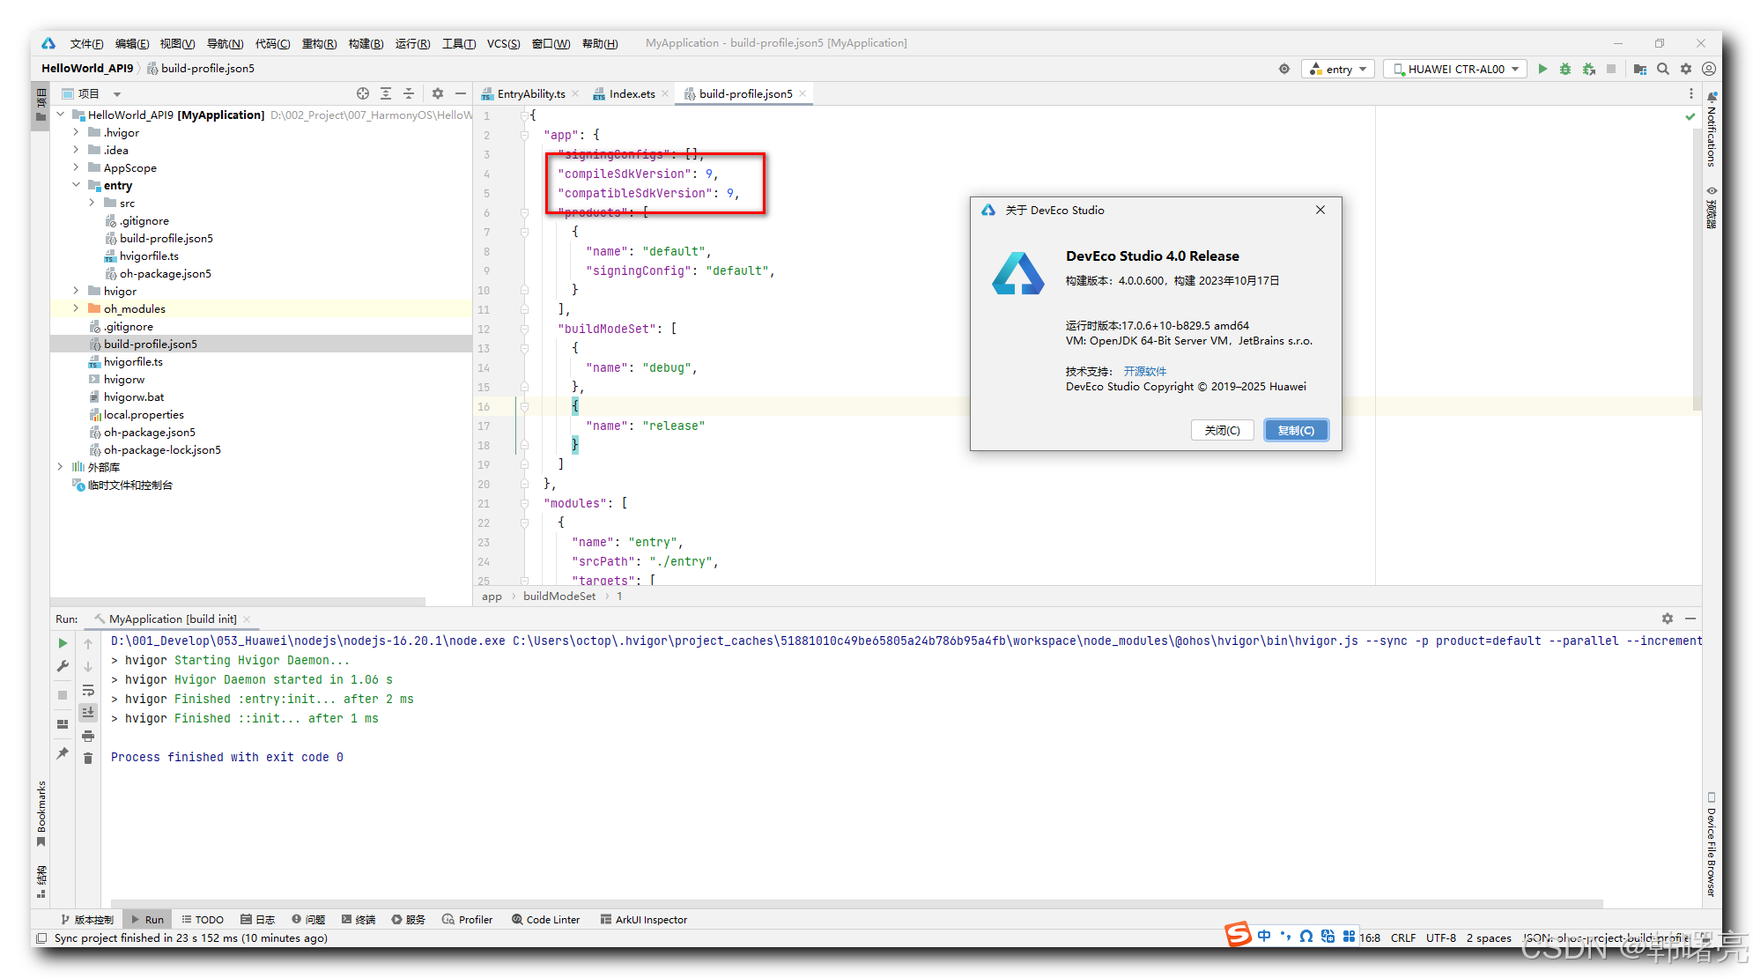Image resolution: width=1753 pixels, height=978 pixels.
Task: Select hvigorfile.ts under entry folder
Action: tap(149, 256)
